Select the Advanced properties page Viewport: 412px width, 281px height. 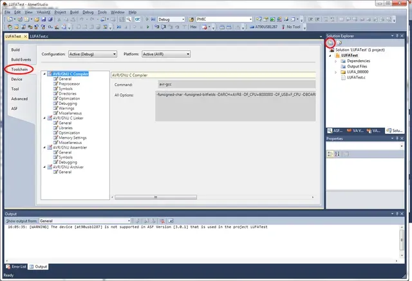(19, 98)
